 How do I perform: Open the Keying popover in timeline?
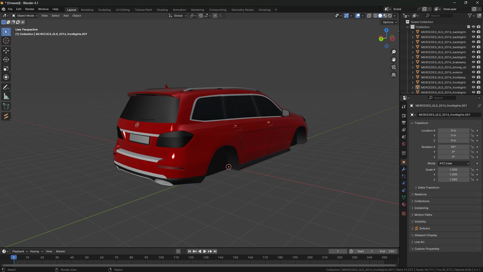(36, 251)
